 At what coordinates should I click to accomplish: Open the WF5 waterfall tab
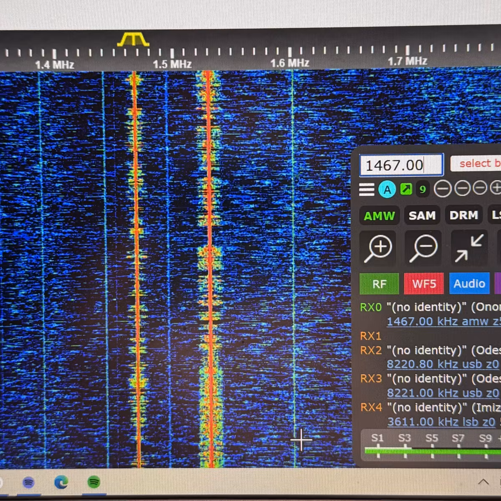[424, 284]
